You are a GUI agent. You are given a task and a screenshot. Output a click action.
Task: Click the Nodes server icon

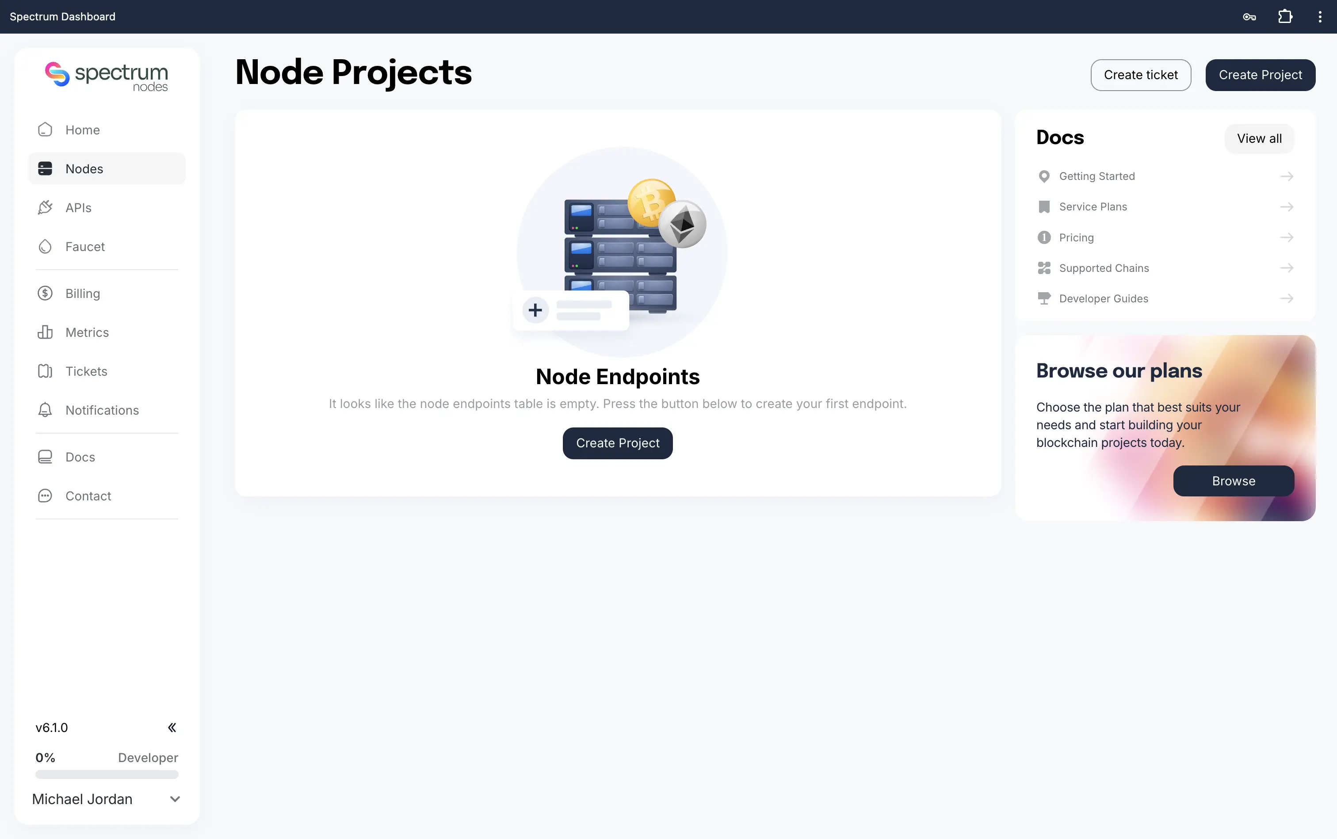(45, 168)
